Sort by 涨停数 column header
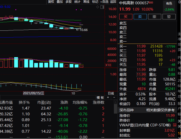 pyautogui.click(x=98, y=102)
